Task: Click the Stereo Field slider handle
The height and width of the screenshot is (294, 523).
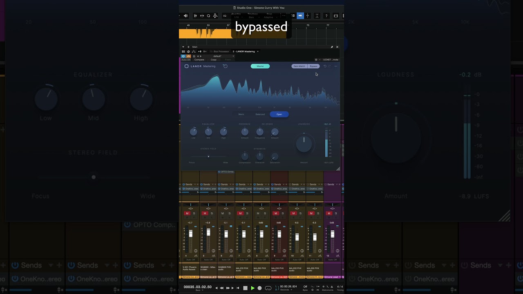Action: (208, 156)
